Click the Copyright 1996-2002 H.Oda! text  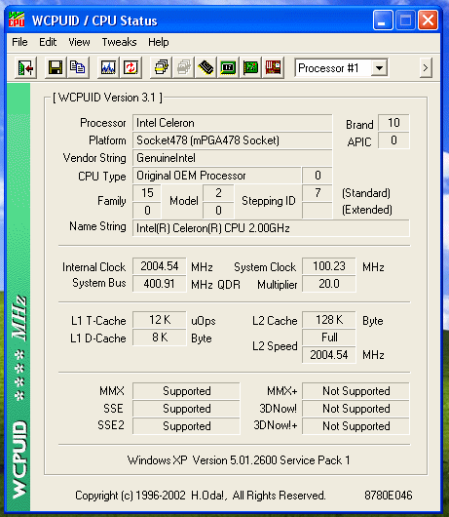click(x=201, y=496)
